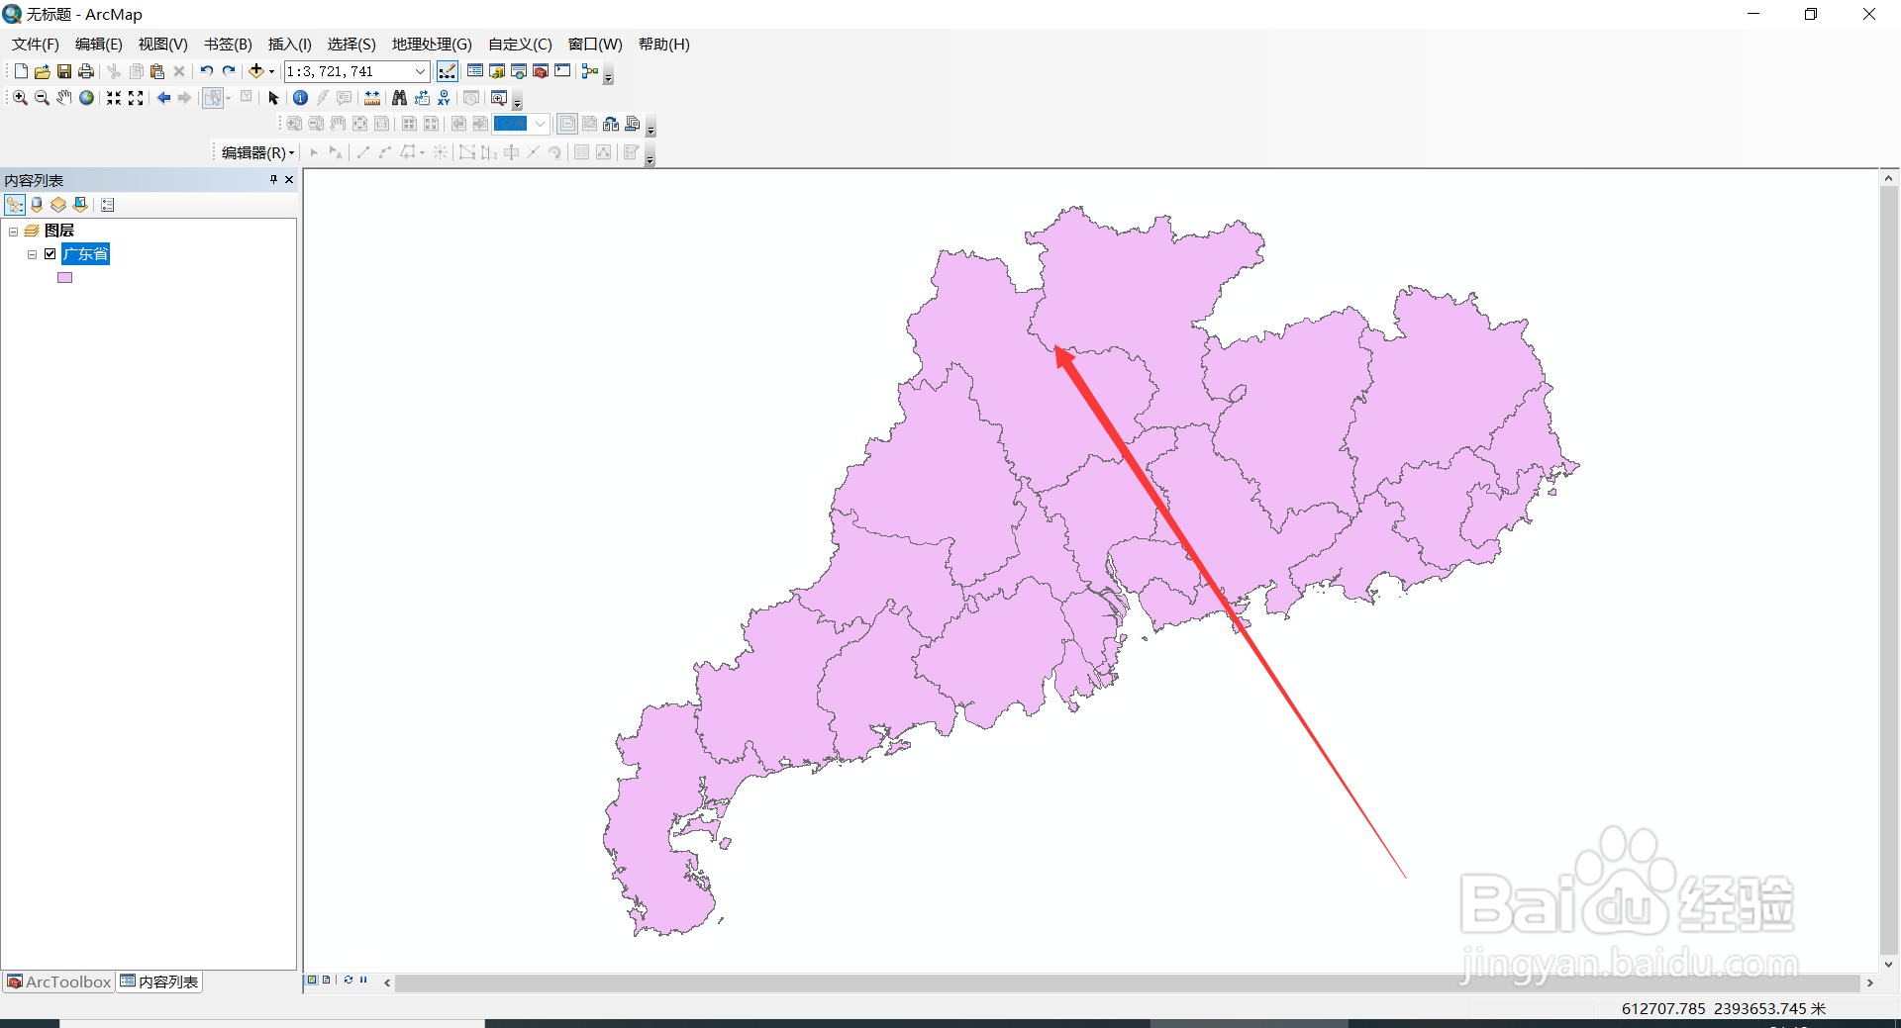The width and height of the screenshot is (1901, 1028).
Task: Open the 插入(I) menu
Action: [289, 45]
